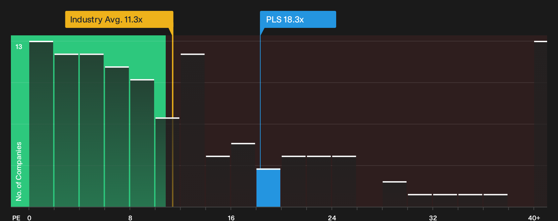The width and height of the screenshot is (558, 221).
Task: Select the bar starting at PE 24
Action: pyautogui.click(x=344, y=181)
